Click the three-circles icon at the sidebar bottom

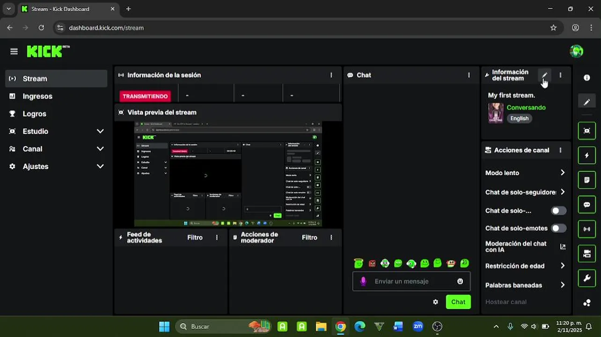587,303
